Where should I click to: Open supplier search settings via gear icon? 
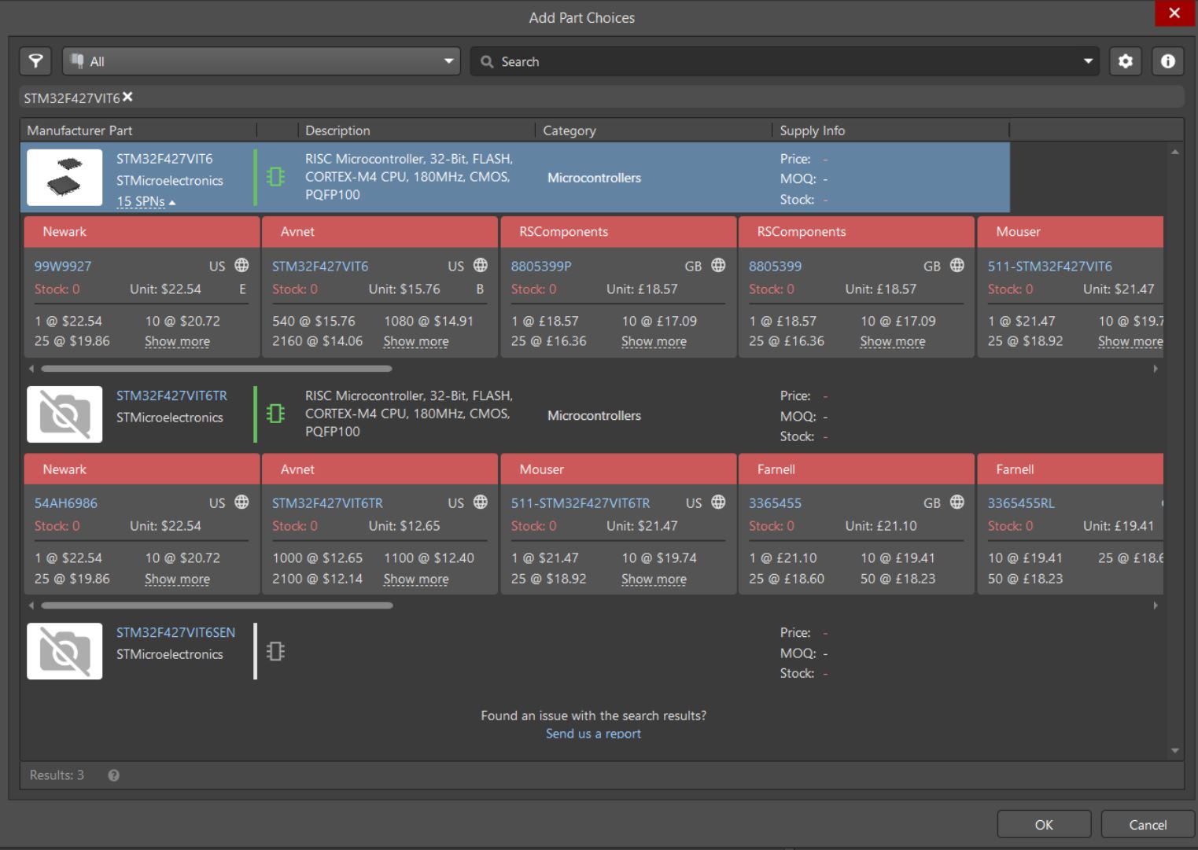coord(1125,61)
